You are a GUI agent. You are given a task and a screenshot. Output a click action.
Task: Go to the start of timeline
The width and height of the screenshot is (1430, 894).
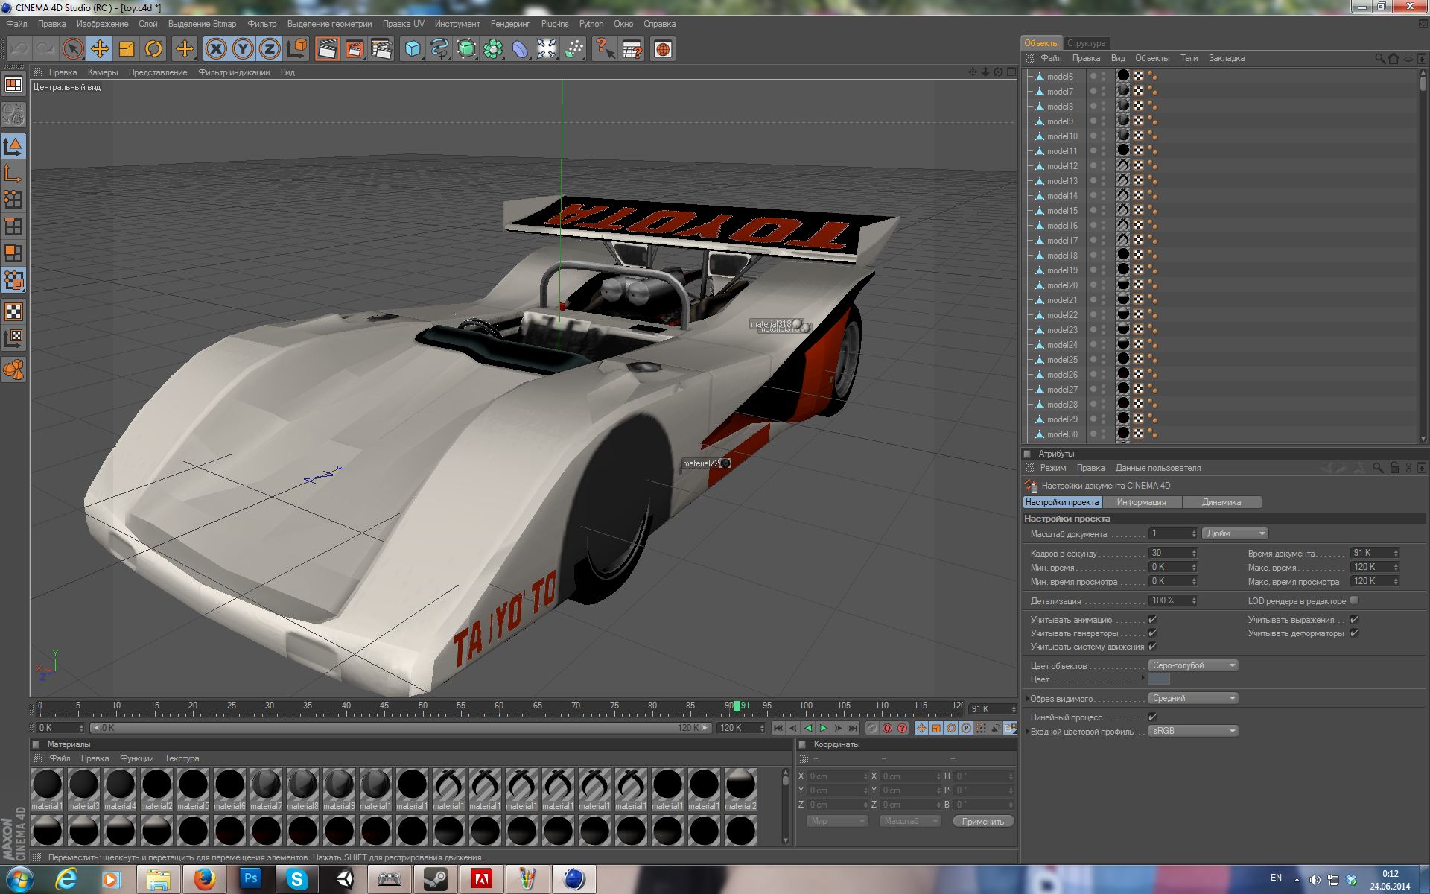click(x=778, y=728)
